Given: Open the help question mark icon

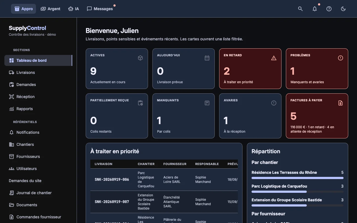Looking at the screenshot, I should (x=329, y=9).
